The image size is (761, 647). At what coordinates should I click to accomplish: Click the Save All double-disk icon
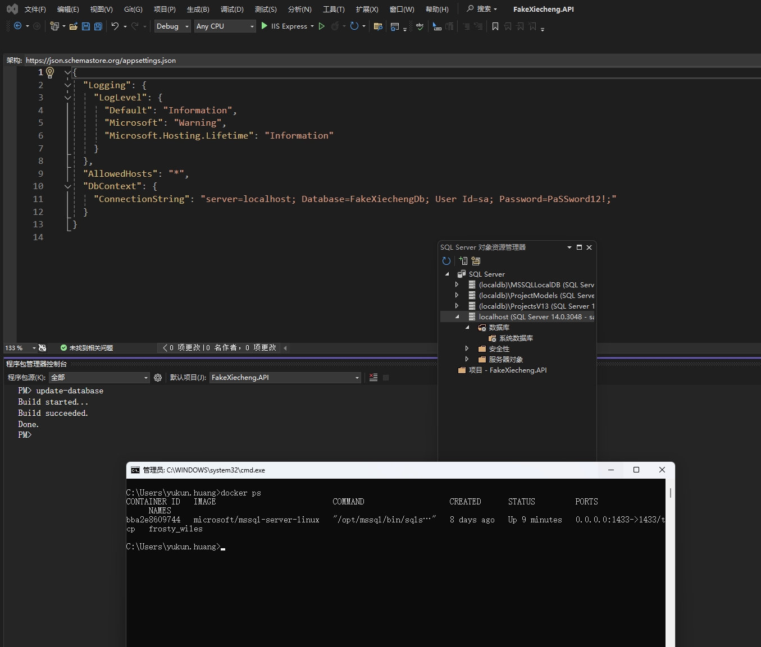(x=98, y=26)
